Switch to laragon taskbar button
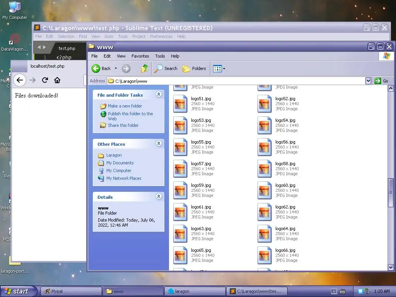This screenshot has width=396, height=297. (195, 291)
